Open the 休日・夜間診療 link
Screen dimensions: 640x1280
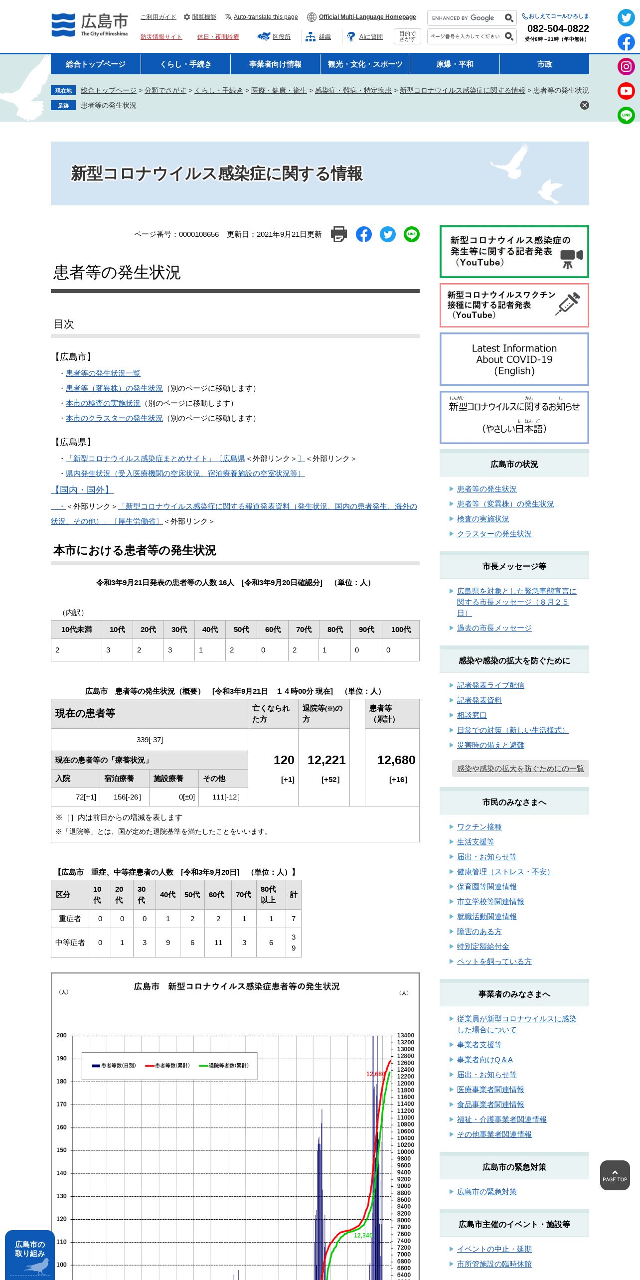point(218,37)
